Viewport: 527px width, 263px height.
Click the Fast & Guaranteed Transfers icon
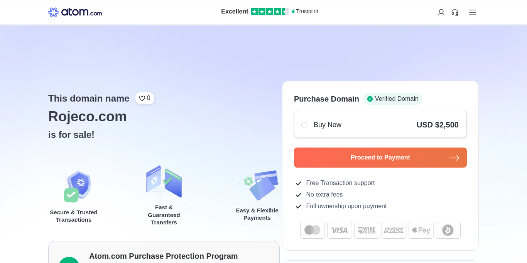tap(164, 182)
